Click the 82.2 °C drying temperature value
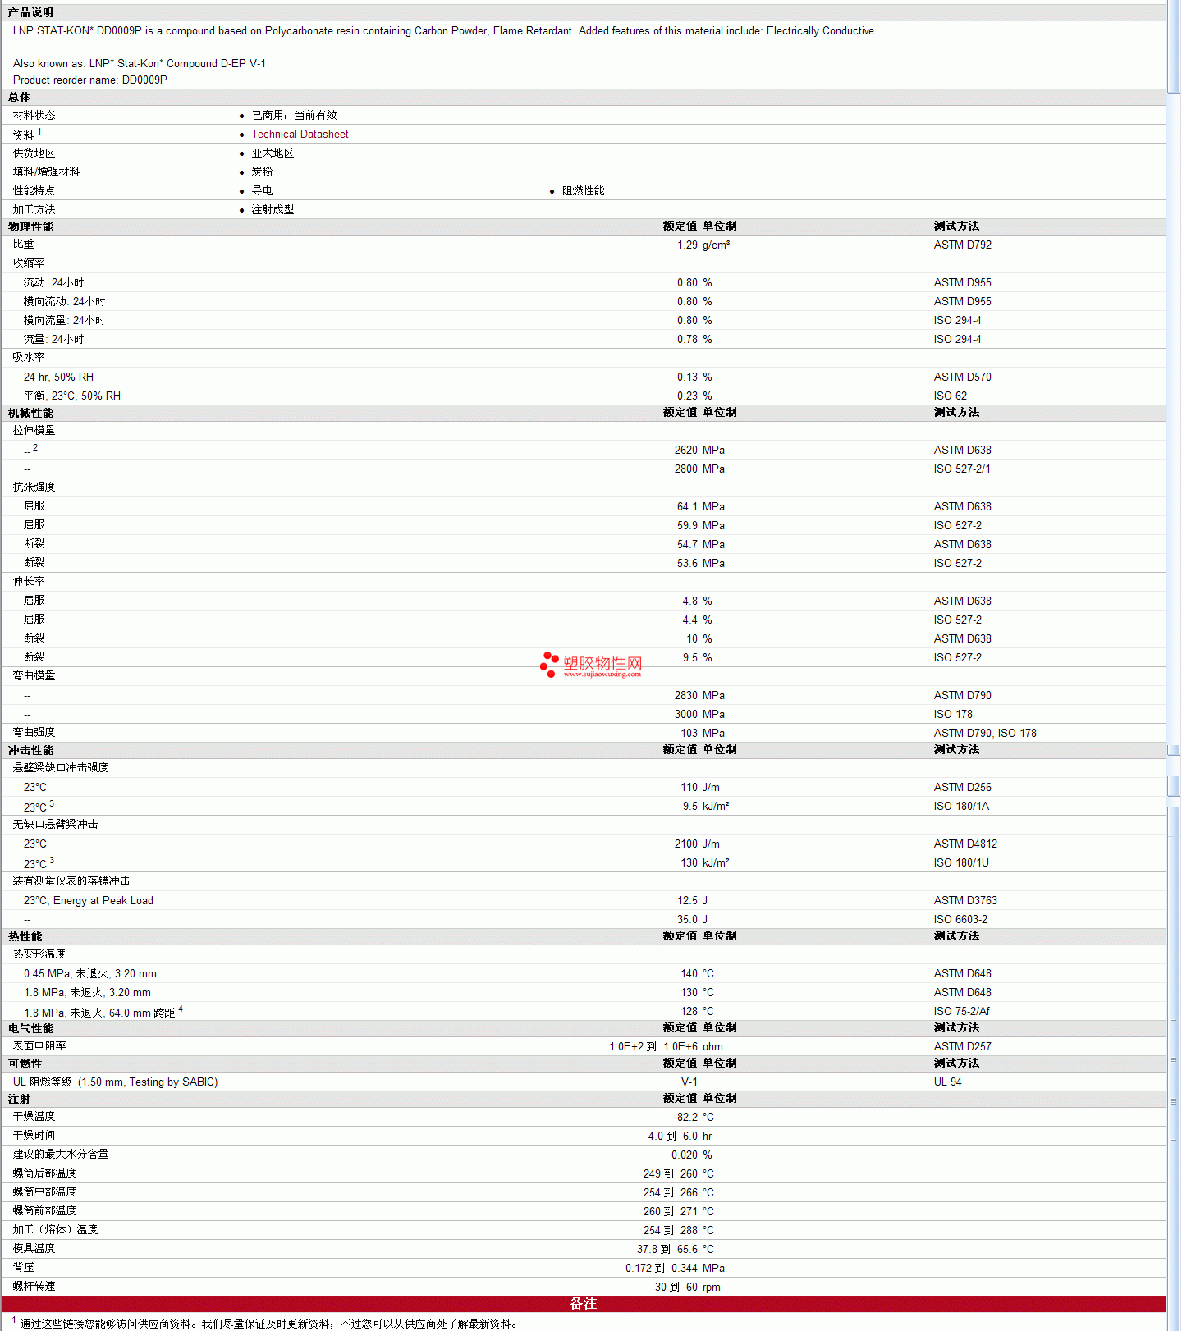Image resolution: width=1182 pixels, height=1331 pixels. (695, 1117)
